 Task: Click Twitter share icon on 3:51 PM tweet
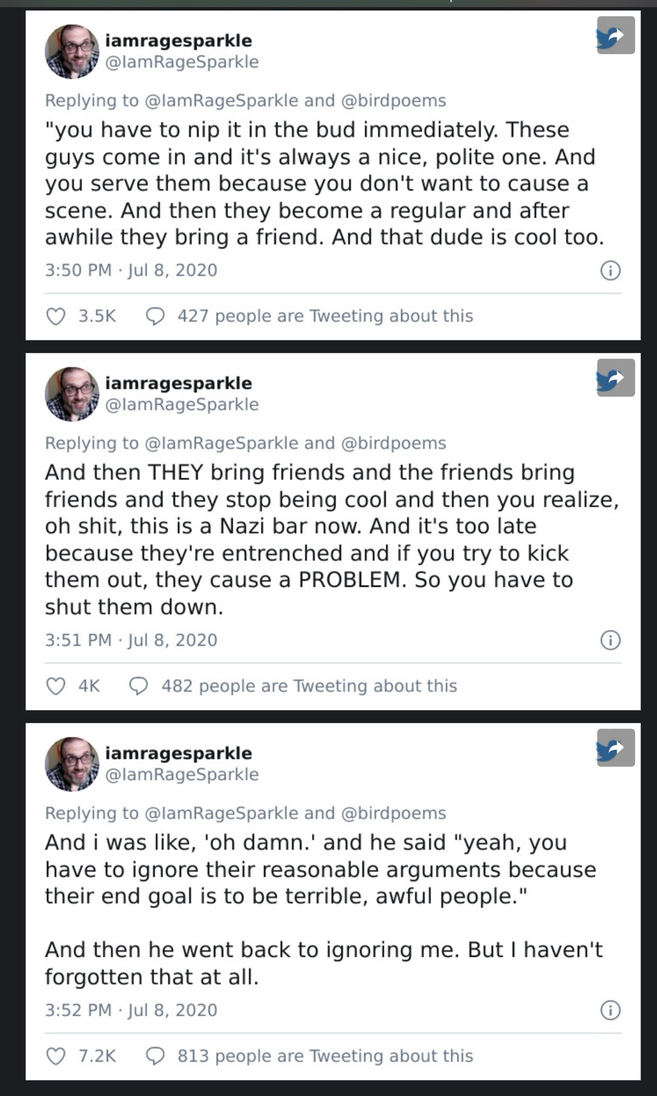coord(615,378)
